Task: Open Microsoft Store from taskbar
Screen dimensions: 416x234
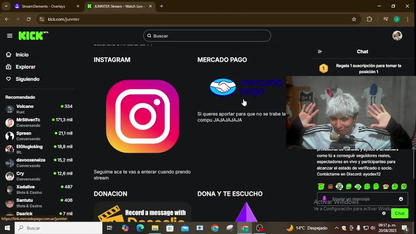Action: point(170,228)
